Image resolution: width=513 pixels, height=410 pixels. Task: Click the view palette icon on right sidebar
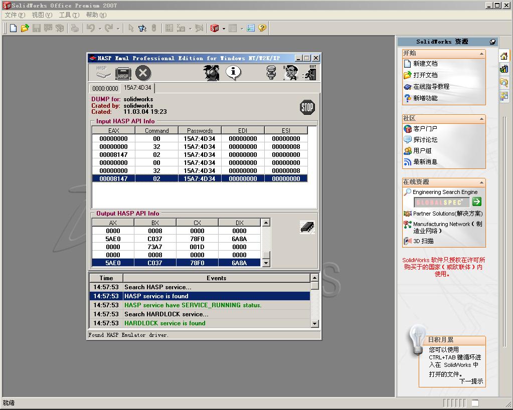click(x=504, y=96)
